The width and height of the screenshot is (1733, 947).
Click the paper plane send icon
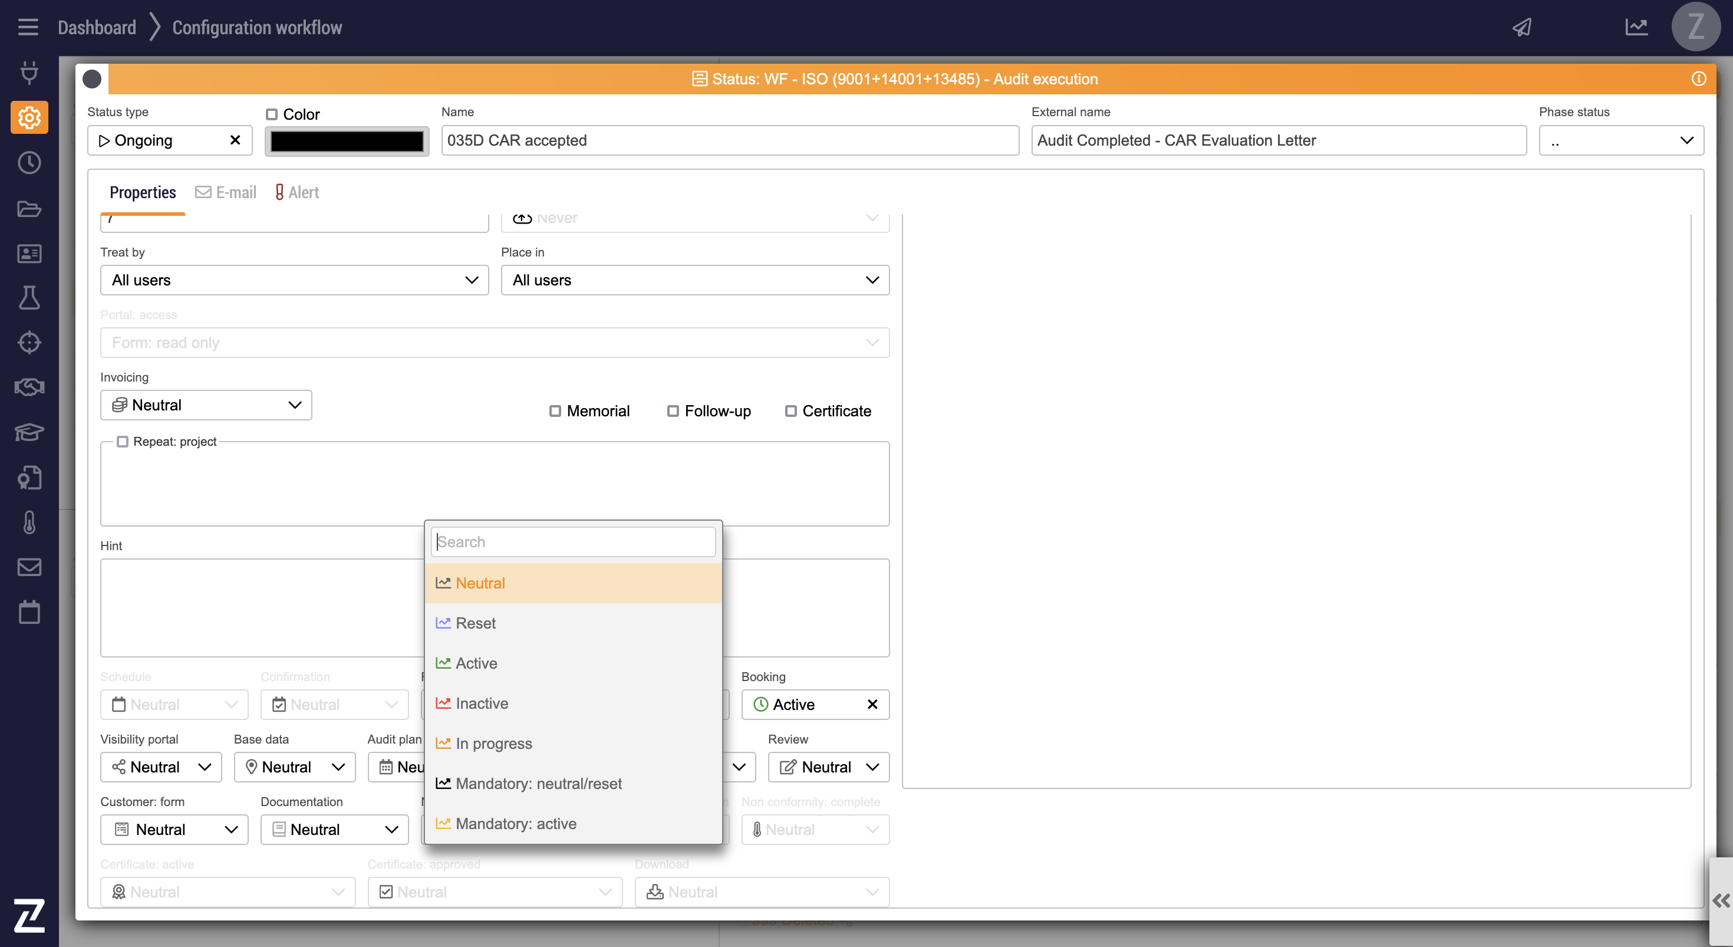click(1522, 28)
